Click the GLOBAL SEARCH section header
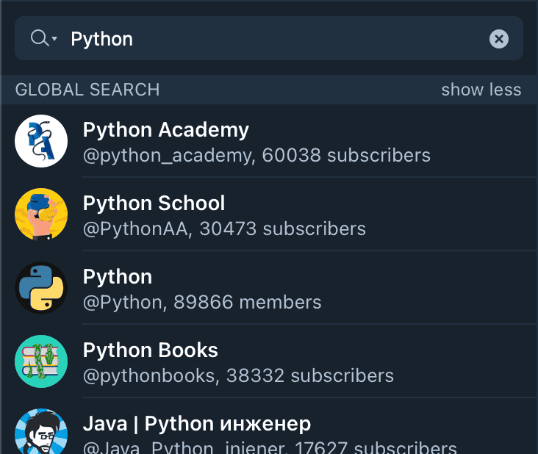This screenshot has width=538, height=454. (87, 90)
